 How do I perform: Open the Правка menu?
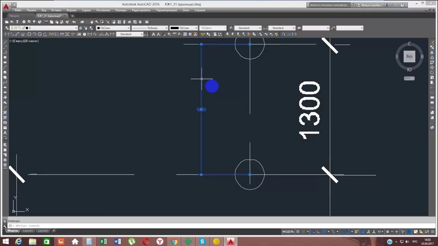point(31,10)
